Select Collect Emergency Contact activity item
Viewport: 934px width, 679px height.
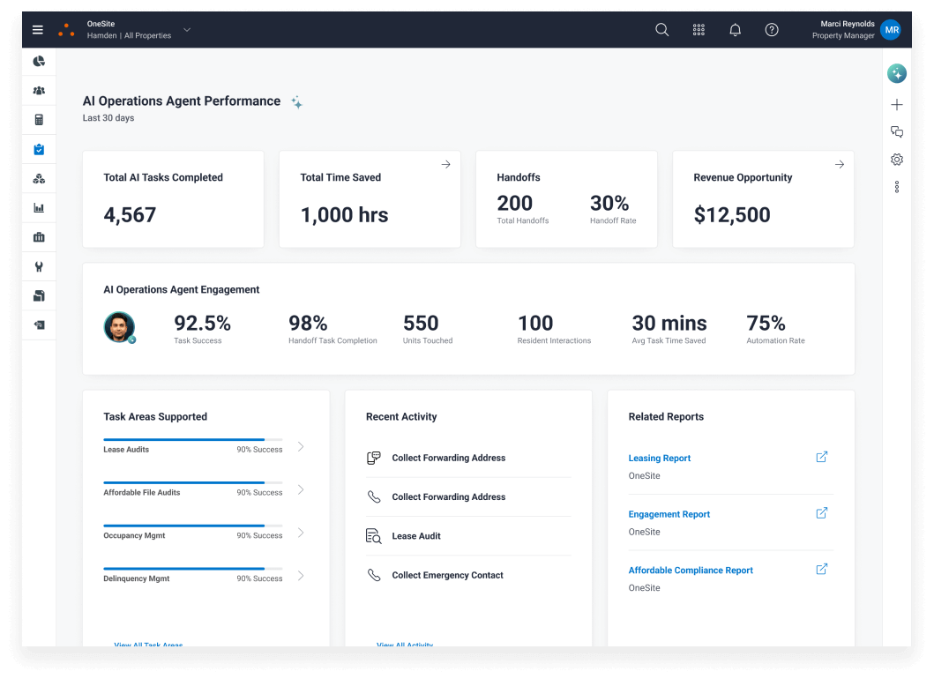click(447, 575)
